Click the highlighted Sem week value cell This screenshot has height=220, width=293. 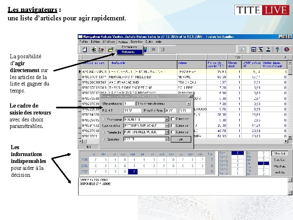238,153
